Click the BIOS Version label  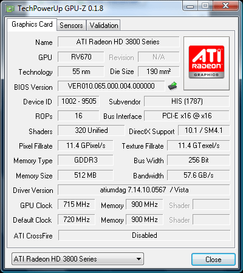coord(33,87)
